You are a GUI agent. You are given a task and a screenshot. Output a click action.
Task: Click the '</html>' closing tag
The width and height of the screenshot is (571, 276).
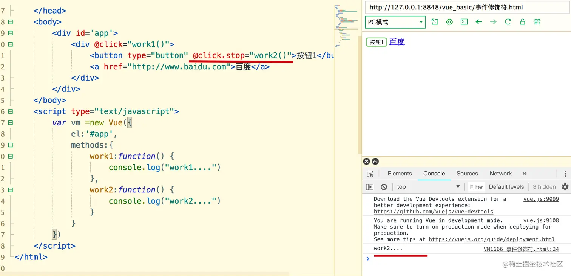point(31,257)
